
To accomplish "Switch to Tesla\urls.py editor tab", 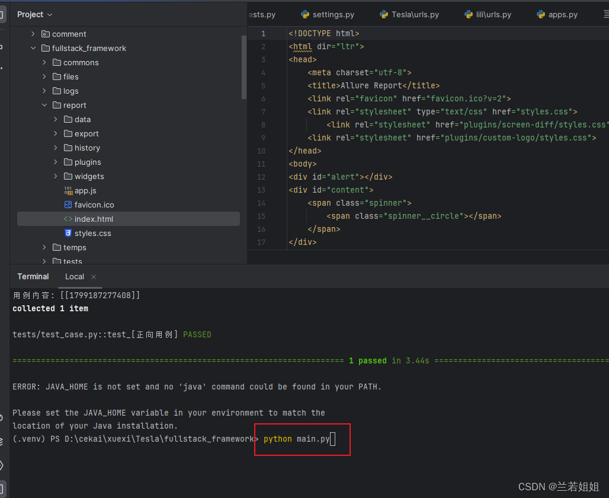I will click(x=410, y=14).
